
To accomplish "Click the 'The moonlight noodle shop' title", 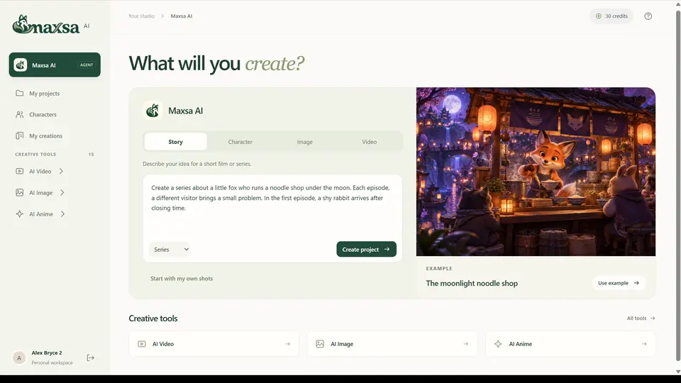I will click(x=472, y=283).
